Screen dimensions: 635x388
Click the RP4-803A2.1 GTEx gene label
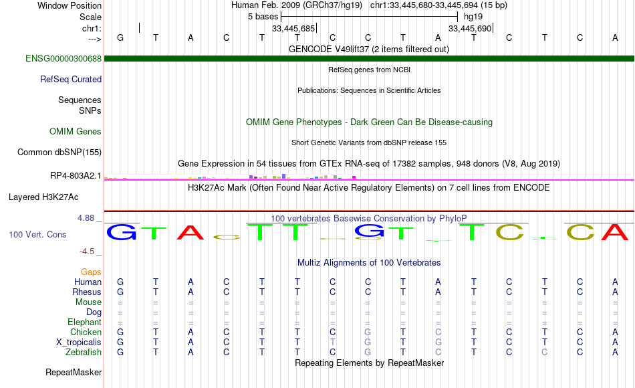[76, 175]
